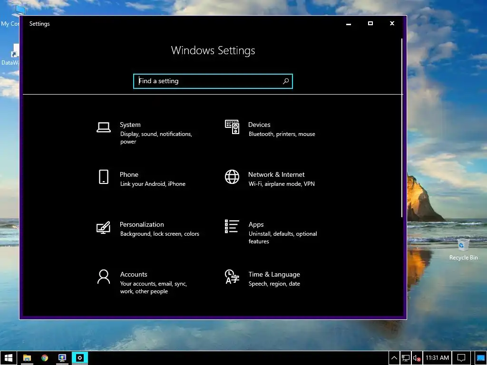Click 'Bluetooth, printers, mouse' description
The width and height of the screenshot is (487, 365).
point(282,134)
